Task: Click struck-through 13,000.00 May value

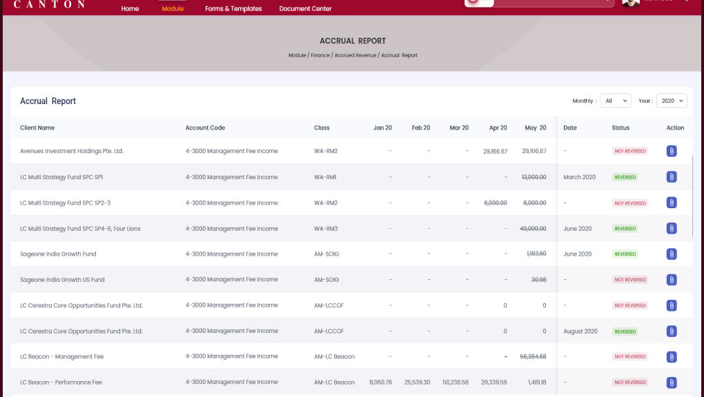Action: click(x=534, y=177)
